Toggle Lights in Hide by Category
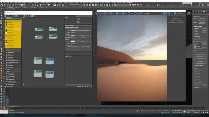This screenshot has width=209, height=117. 194,32
